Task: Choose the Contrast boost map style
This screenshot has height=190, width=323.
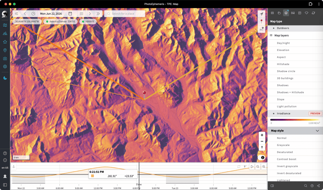Action: coord(295,159)
